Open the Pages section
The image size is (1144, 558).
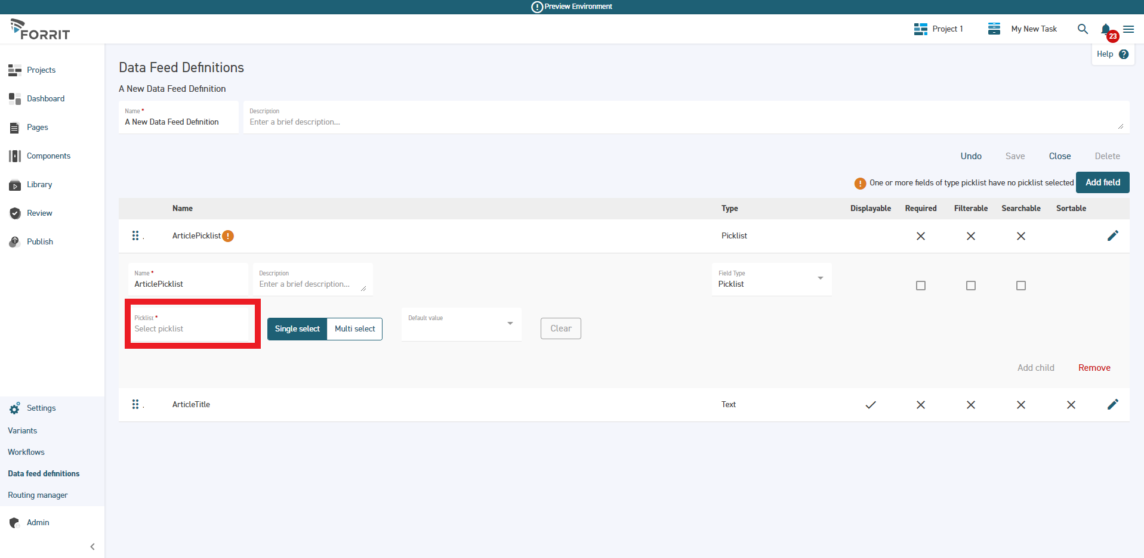(38, 127)
